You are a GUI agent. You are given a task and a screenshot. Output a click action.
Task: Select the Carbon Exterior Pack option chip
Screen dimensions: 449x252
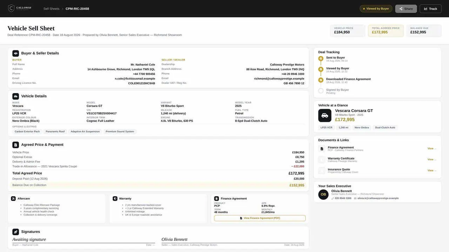click(27, 132)
